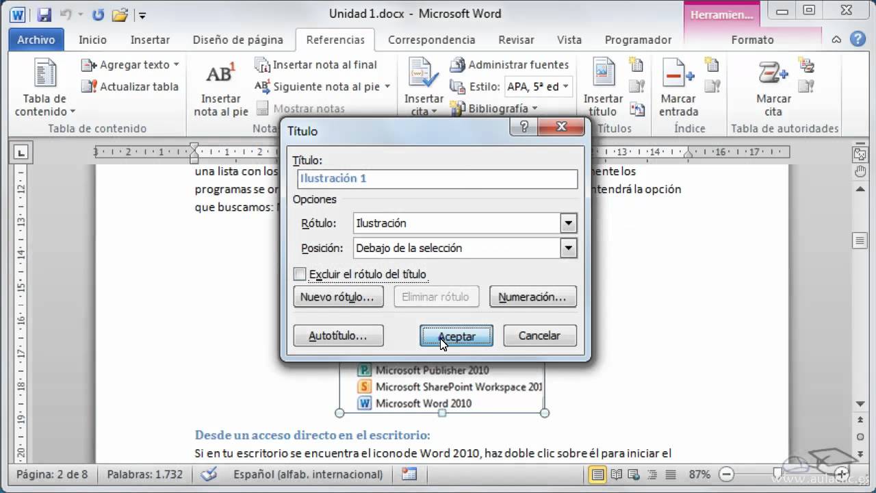Switch to Diseño de página tab
This screenshot has height=493, width=876.
tap(237, 40)
